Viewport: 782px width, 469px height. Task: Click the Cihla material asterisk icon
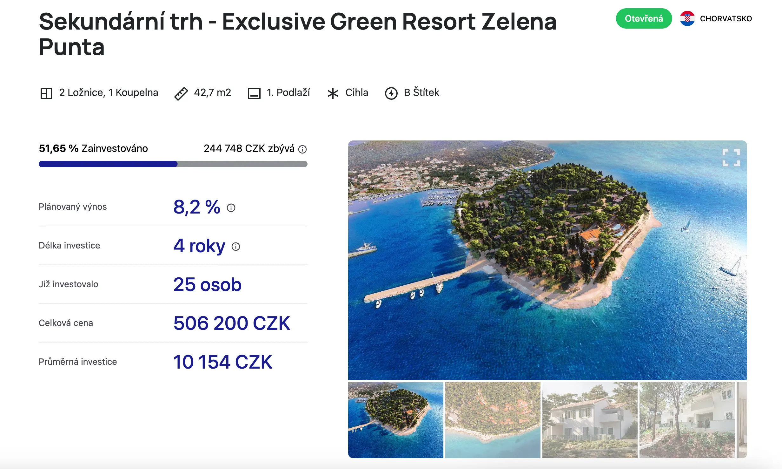(333, 93)
